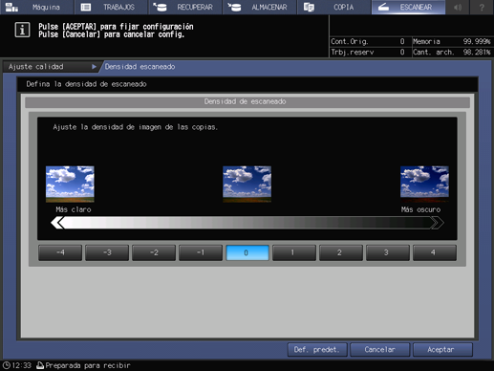
Task: Select the ALMACENAR tab
Action: click(259, 7)
